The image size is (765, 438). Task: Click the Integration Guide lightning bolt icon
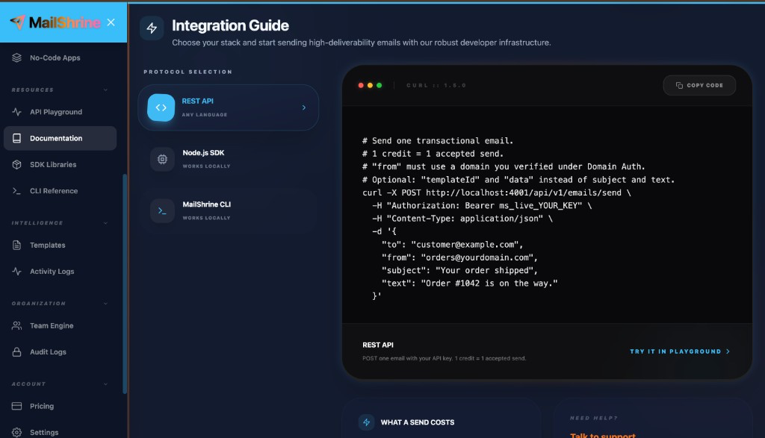click(x=152, y=28)
